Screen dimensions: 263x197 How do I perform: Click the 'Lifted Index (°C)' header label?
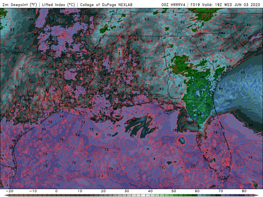click(x=59, y=5)
